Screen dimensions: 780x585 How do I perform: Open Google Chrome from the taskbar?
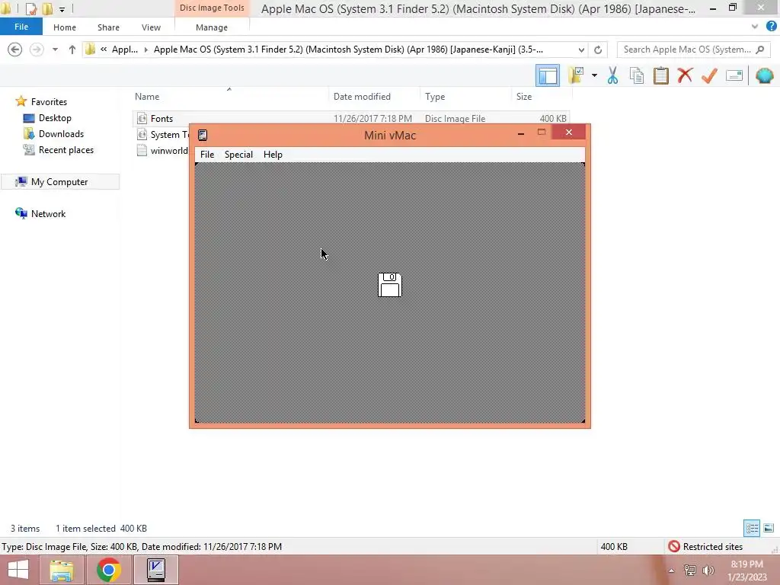108,570
